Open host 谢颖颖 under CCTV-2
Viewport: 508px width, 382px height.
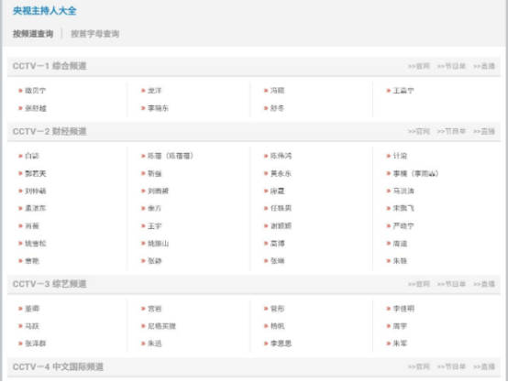(281, 226)
